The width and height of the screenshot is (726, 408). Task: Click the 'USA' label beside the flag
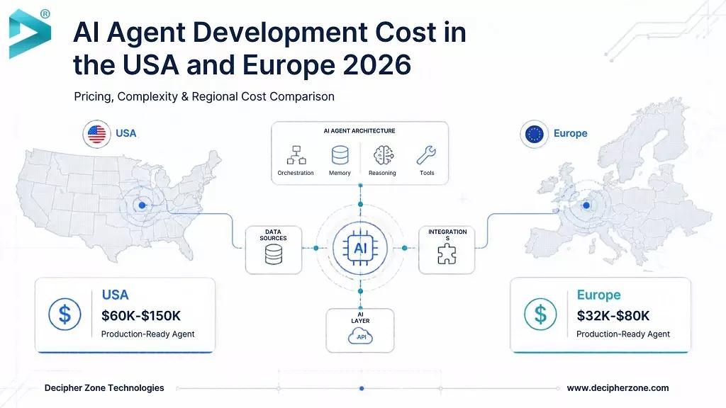126,133
